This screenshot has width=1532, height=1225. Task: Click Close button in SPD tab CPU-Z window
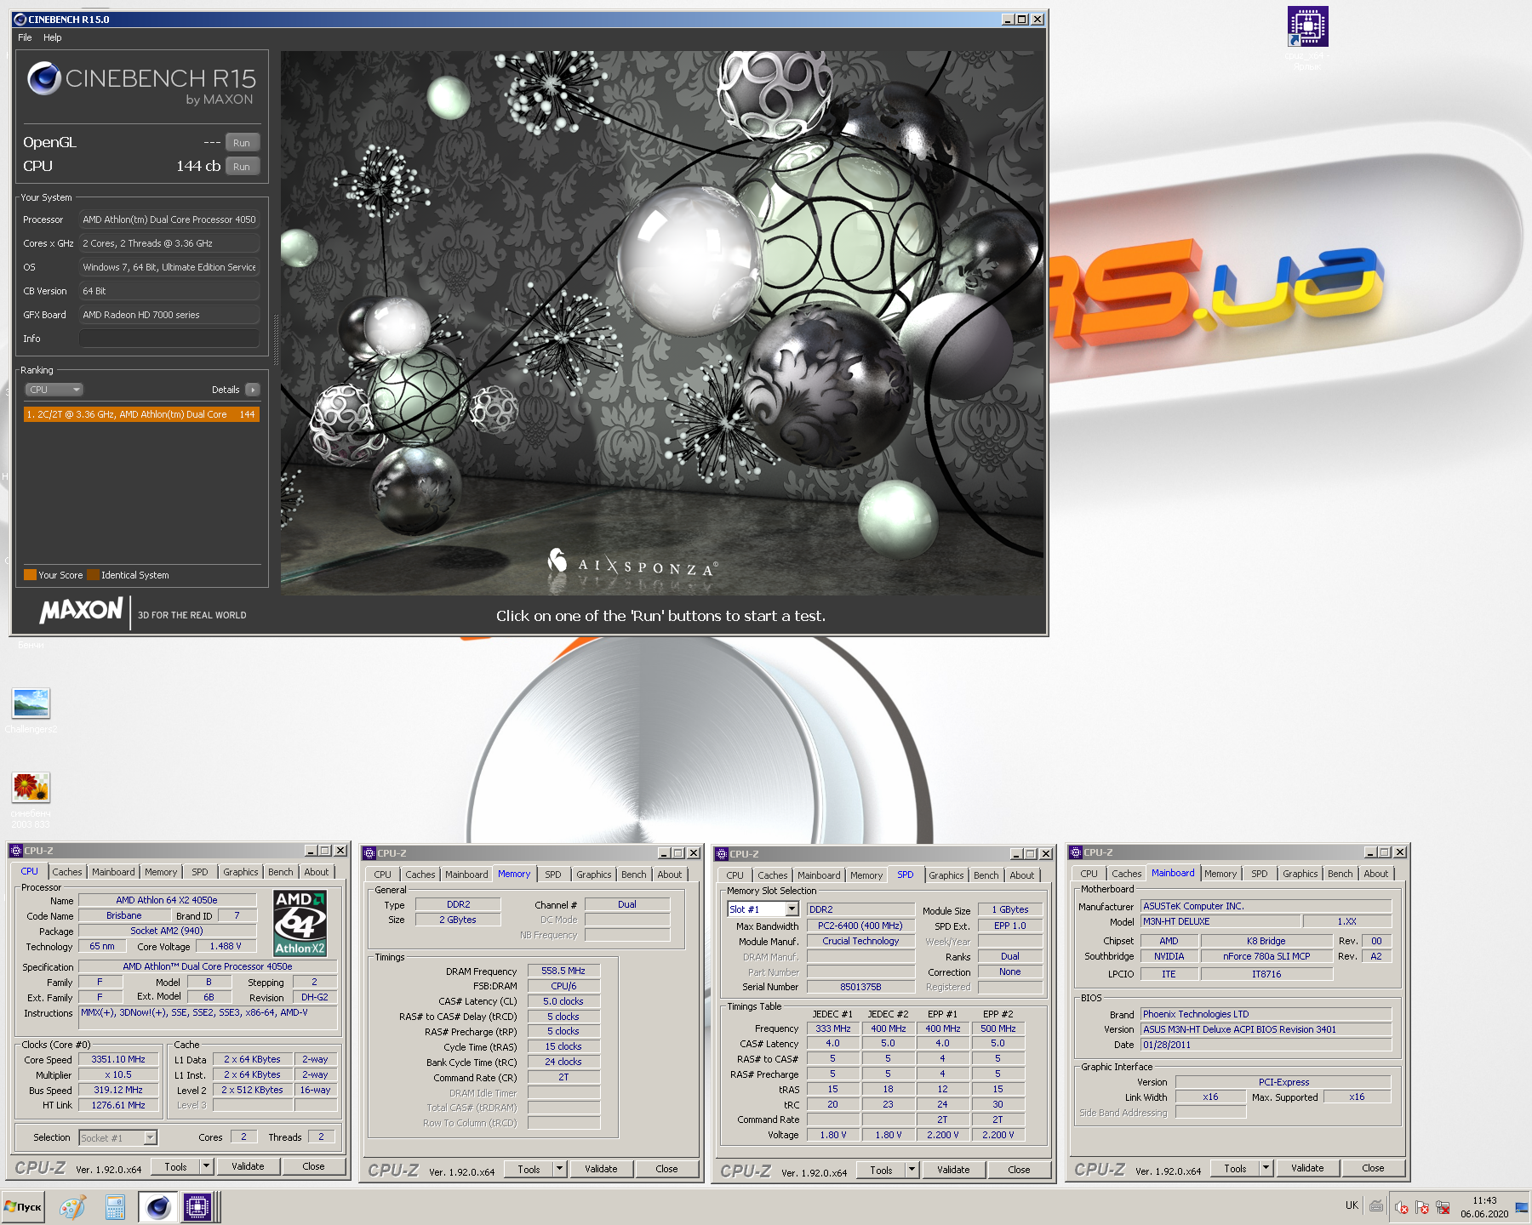point(1019,1170)
